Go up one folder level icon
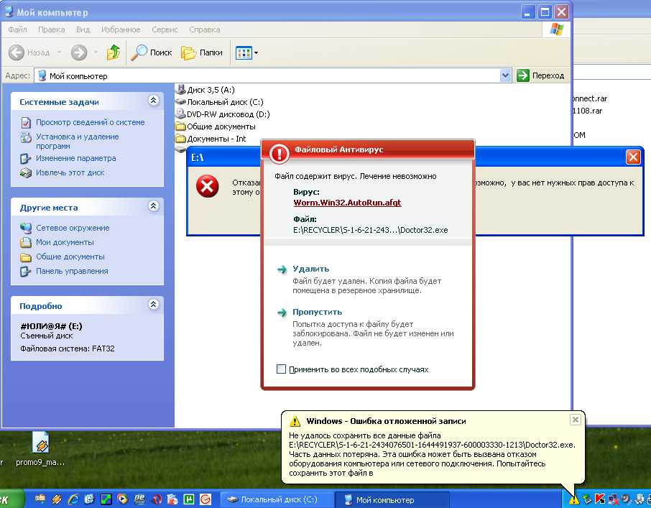This screenshot has height=508, width=651. coord(113,52)
